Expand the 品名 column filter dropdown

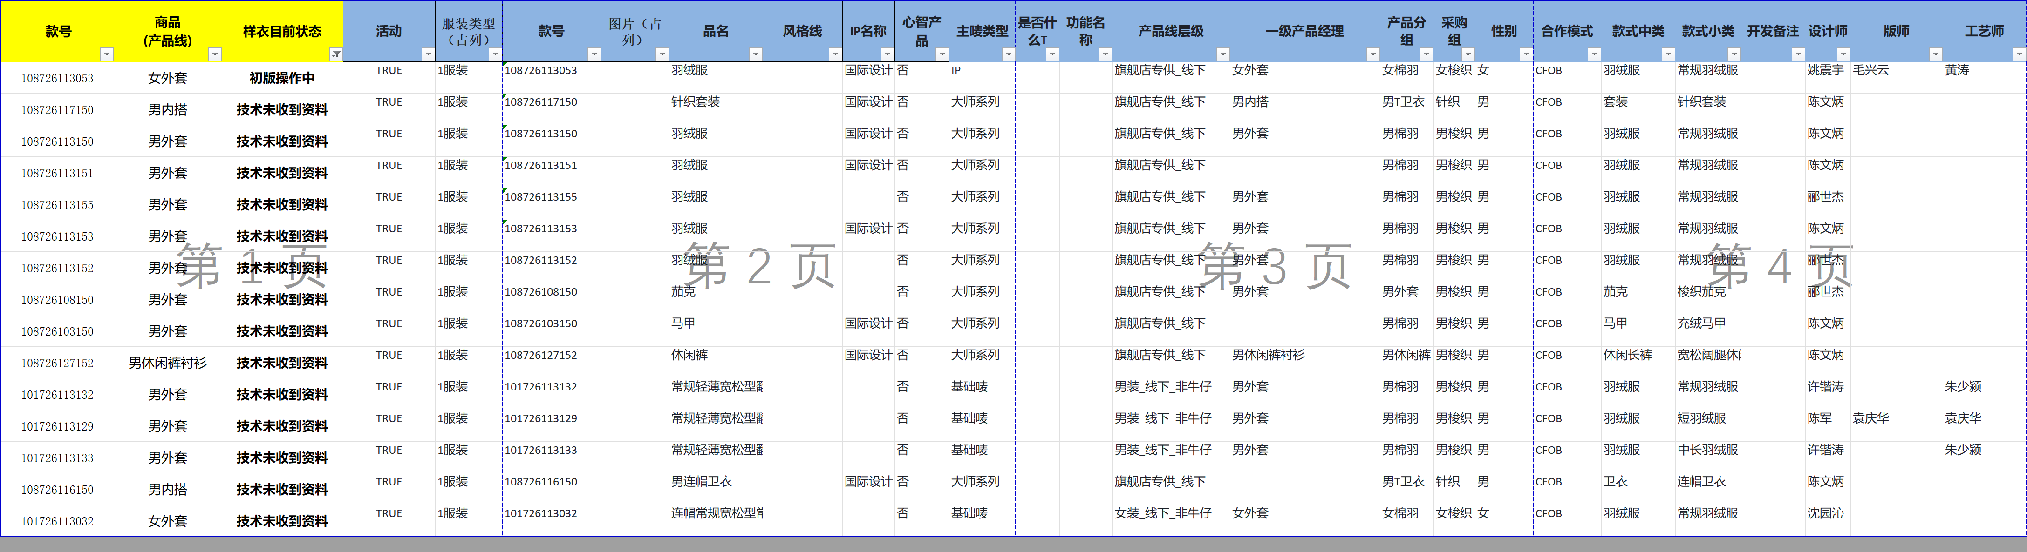click(755, 54)
